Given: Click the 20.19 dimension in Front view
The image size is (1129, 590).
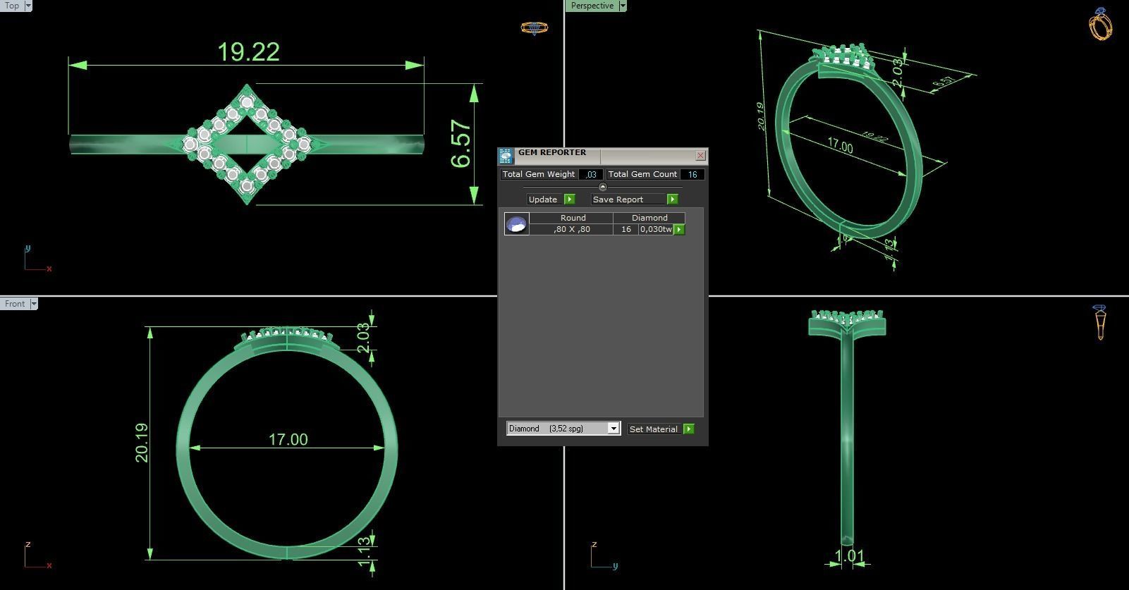Looking at the screenshot, I should (x=141, y=443).
